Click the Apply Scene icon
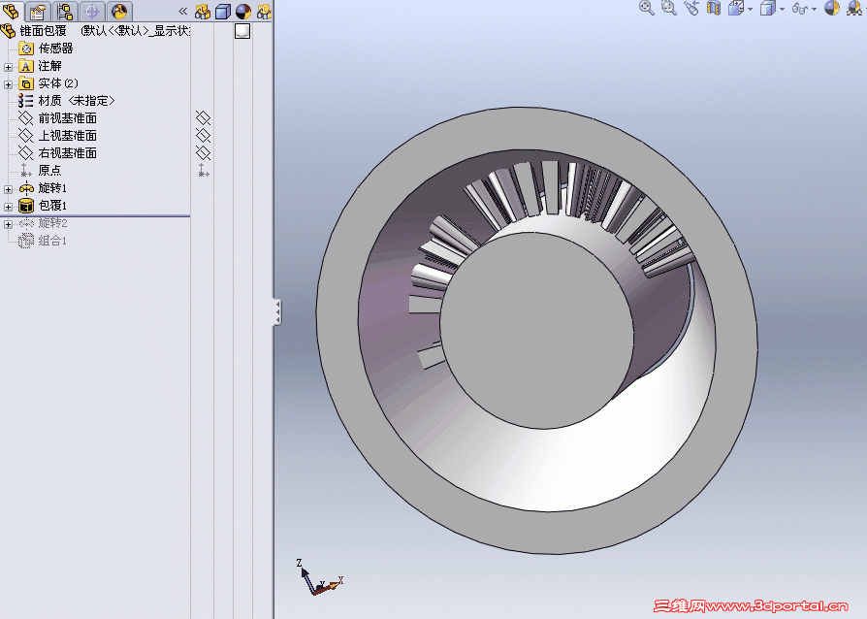The image size is (867, 619). [854, 8]
